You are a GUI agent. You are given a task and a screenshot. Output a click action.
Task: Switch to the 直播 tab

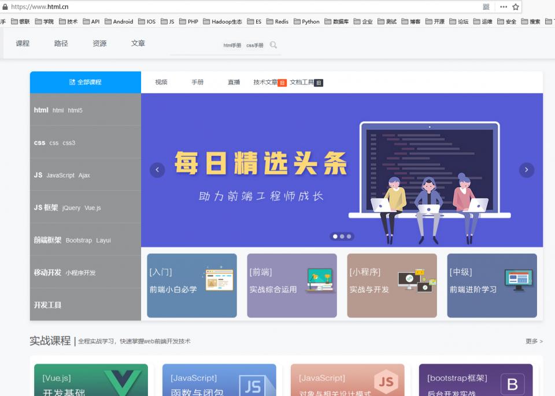click(234, 82)
